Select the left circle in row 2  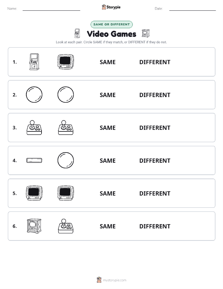coord(34,95)
